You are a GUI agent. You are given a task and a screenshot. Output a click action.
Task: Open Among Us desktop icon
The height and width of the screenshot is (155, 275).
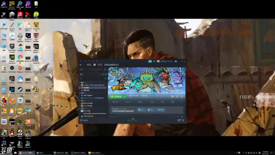pyautogui.click(x=4, y=101)
